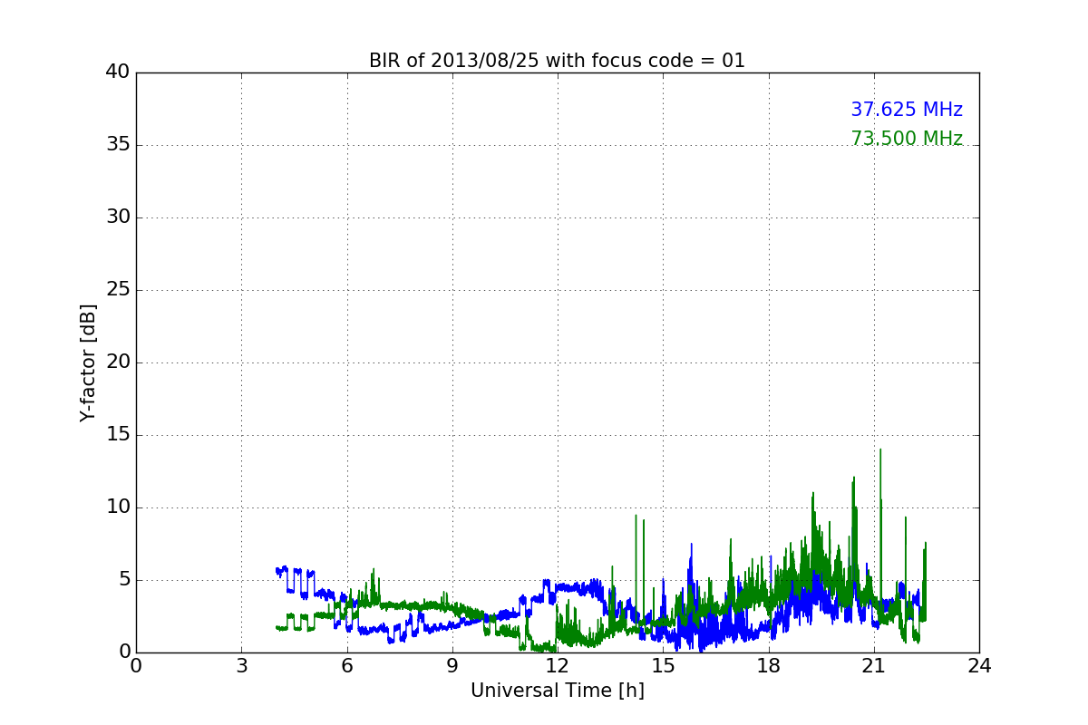
Task: Click the x-axis tick label 9
Action: [452, 666]
